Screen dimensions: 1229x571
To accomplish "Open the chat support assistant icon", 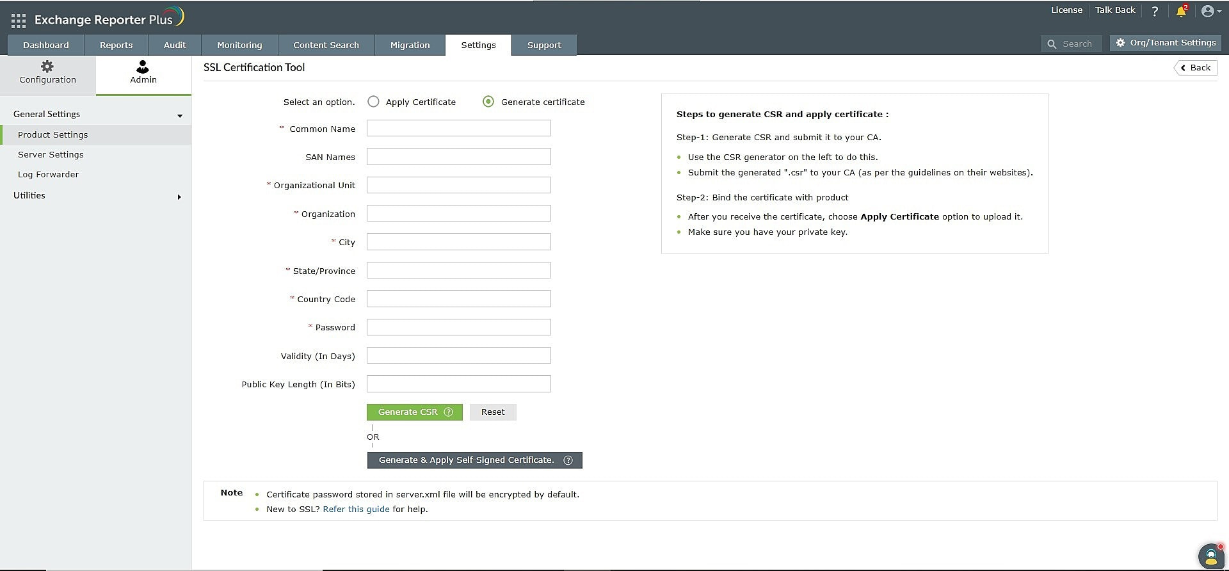I will [x=1211, y=555].
